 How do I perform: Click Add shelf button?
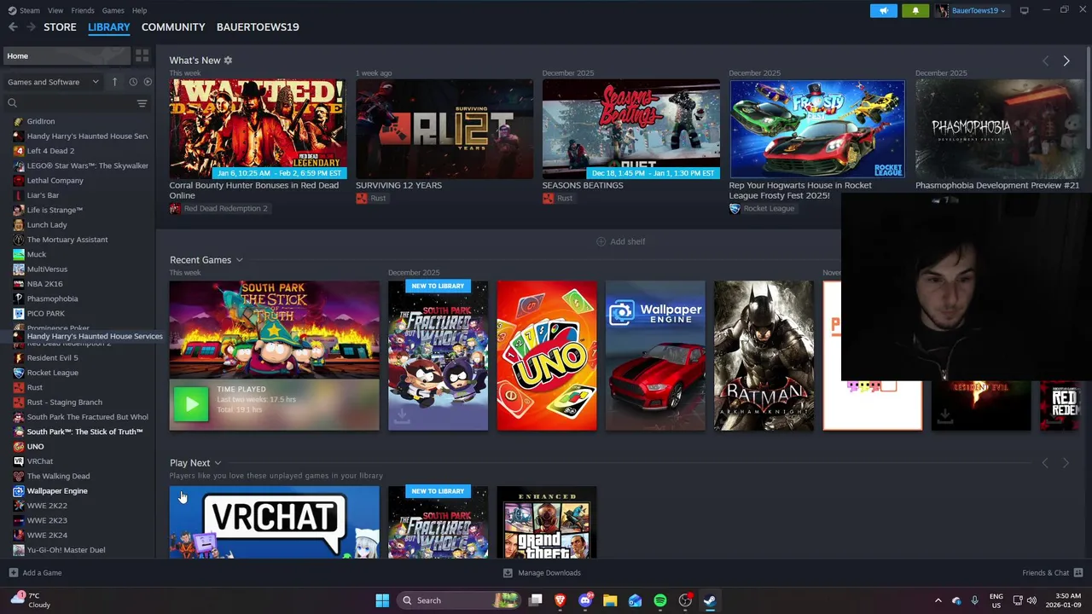(620, 241)
